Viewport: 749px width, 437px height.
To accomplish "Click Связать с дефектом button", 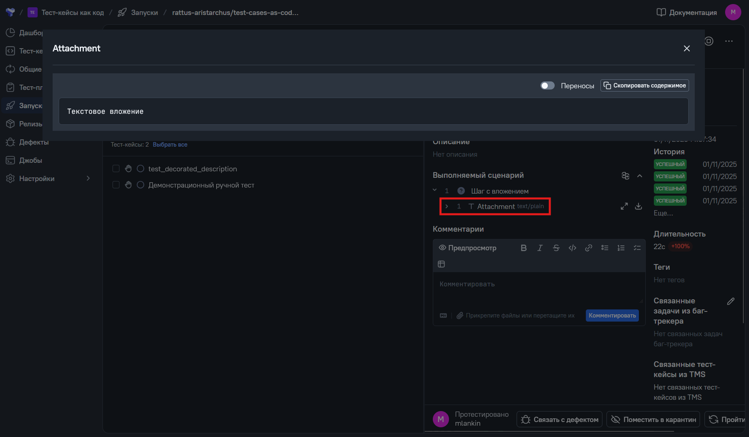I will click(x=560, y=420).
